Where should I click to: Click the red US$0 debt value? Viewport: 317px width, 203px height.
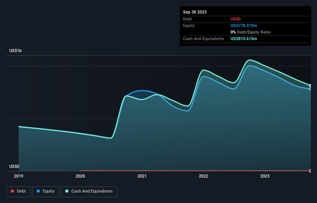pos(236,19)
